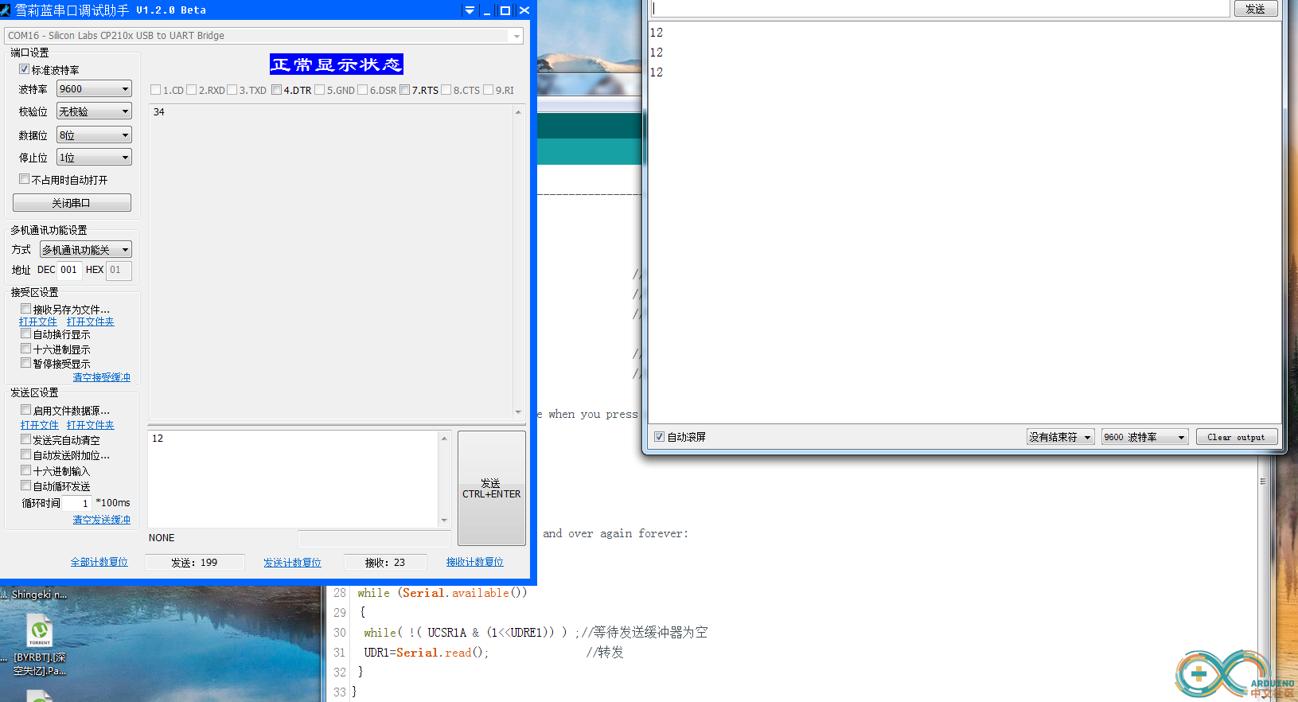Open 没有结束符 line ending dropdown
This screenshot has height=702, width=1298.
pos(1060,437)
